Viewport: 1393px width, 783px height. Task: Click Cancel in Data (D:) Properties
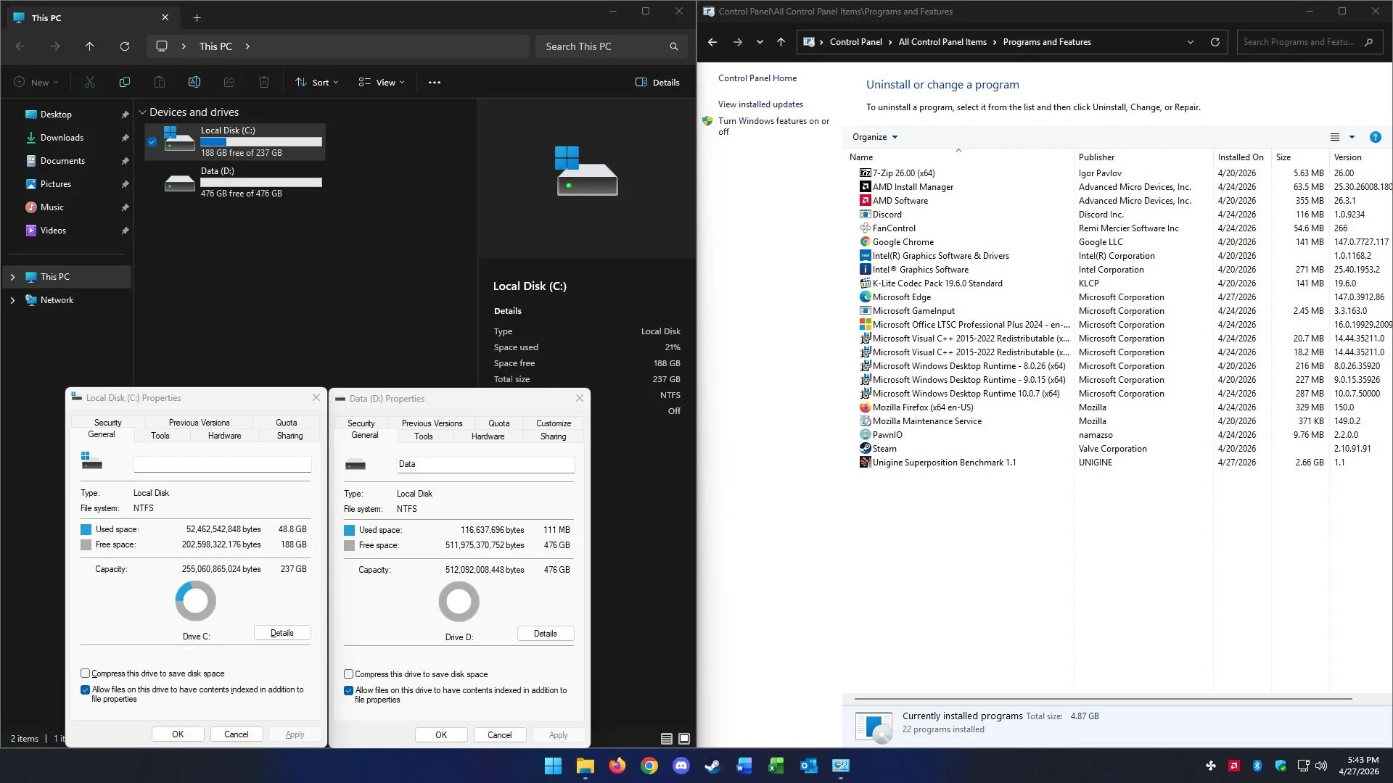(500, 735)
